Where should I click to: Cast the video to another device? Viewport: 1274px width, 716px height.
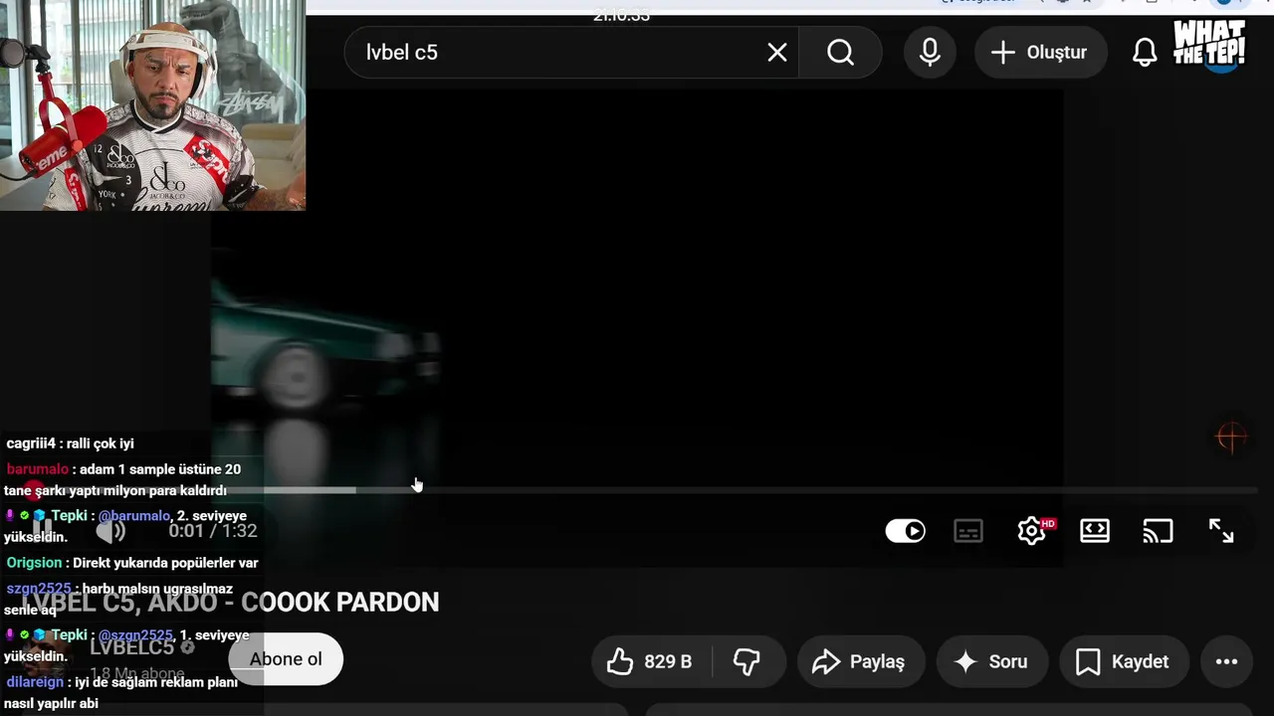click(x=1158, y=531)
